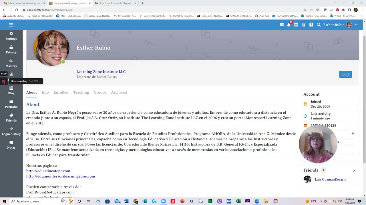Screen dimensions: 366x205
Task: Open Mastery in the left sidebar
Action: coord(11,63)
